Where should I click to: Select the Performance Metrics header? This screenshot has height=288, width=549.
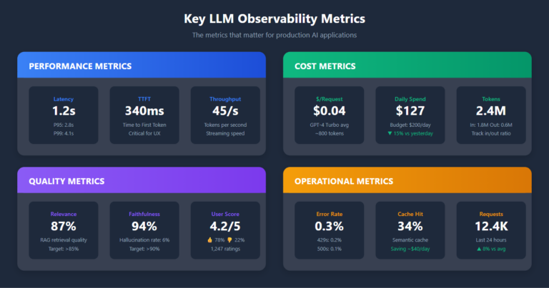[x=142, y=66]
